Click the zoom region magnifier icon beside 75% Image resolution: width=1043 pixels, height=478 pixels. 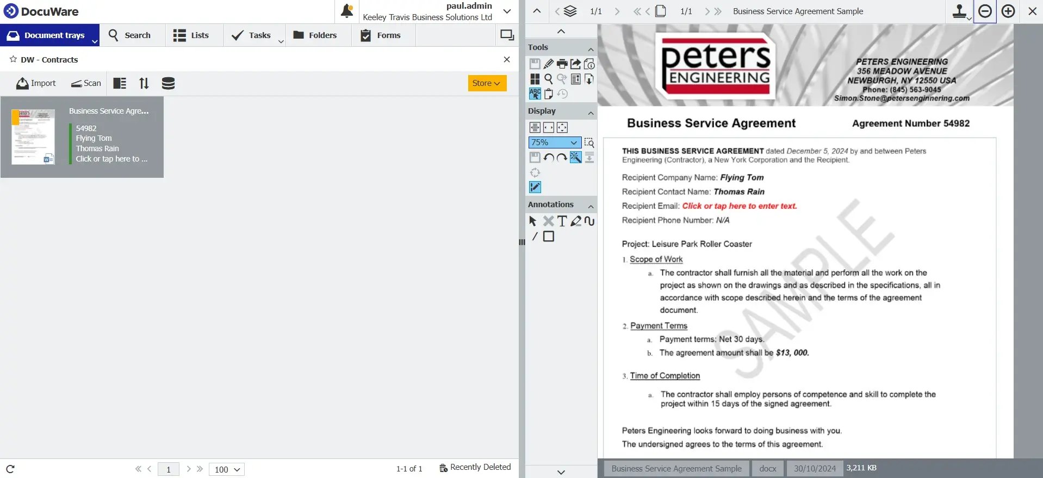[x=589, y=142]
